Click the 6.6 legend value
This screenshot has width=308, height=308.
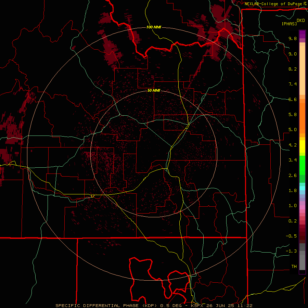click(293, 99)
